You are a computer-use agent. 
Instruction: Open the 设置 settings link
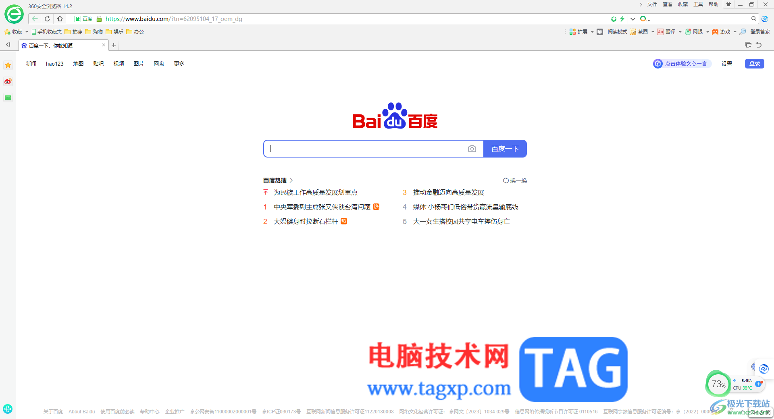click(x=727, y=64)
